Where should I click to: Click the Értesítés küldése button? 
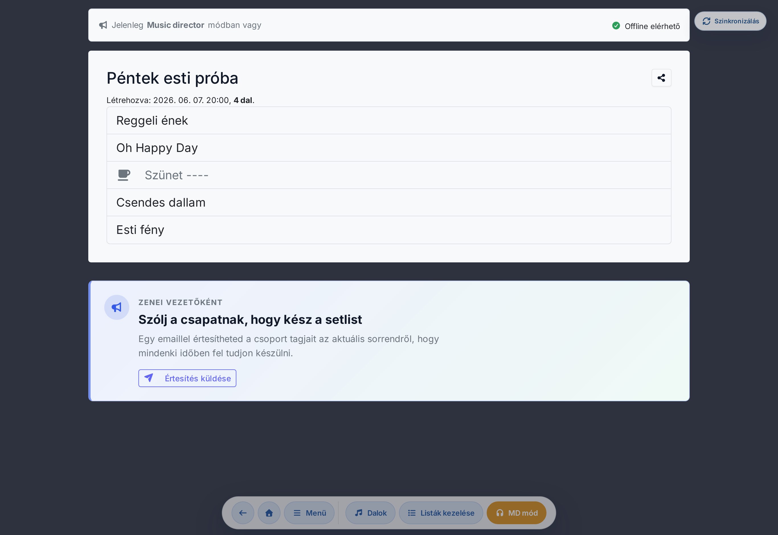[x=187, y=378]
